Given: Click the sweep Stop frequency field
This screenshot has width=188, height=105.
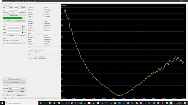Looking at the screenshot, I should [10, 10].
